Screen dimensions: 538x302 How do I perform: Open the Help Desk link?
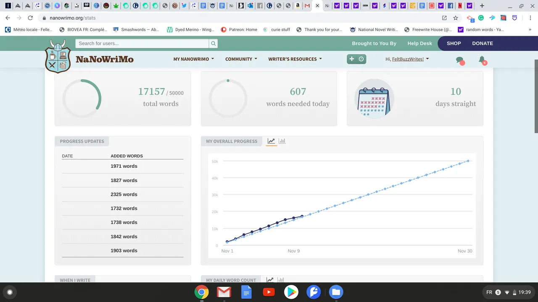419,43
